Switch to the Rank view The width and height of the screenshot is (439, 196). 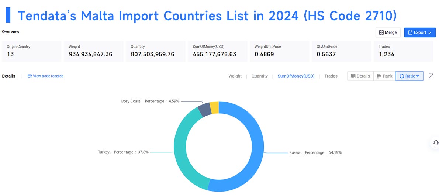(x=384, y=76)
